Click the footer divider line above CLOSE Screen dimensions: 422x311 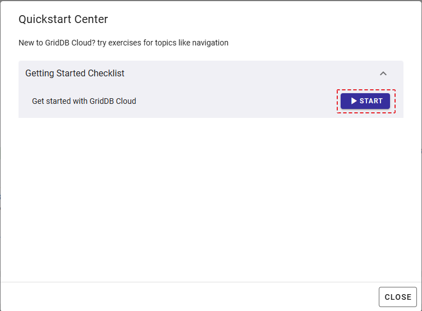pos(211,282)
